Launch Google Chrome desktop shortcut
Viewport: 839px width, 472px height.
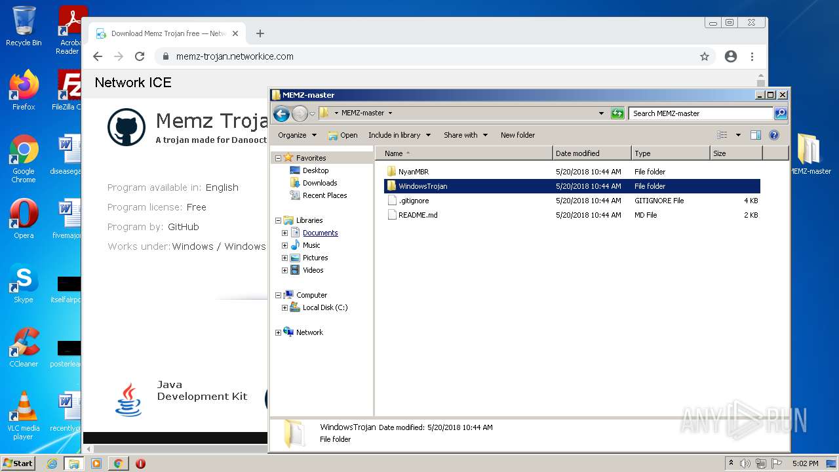(24, 159)
